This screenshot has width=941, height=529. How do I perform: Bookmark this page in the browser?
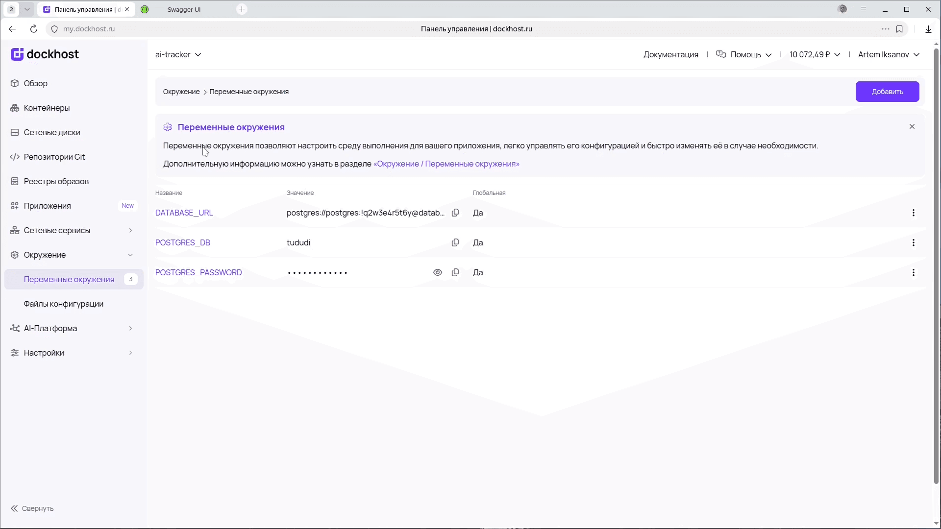point(899,29)
